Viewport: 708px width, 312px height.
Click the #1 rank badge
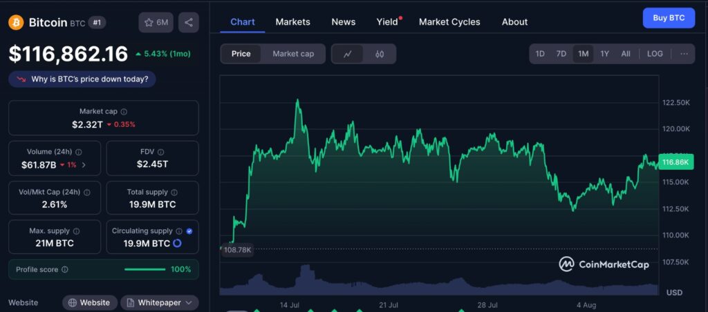(x=97, y=23)
